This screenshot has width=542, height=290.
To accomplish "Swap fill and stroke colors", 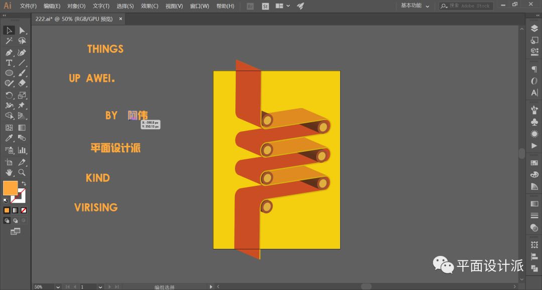I will coord(24,184).
